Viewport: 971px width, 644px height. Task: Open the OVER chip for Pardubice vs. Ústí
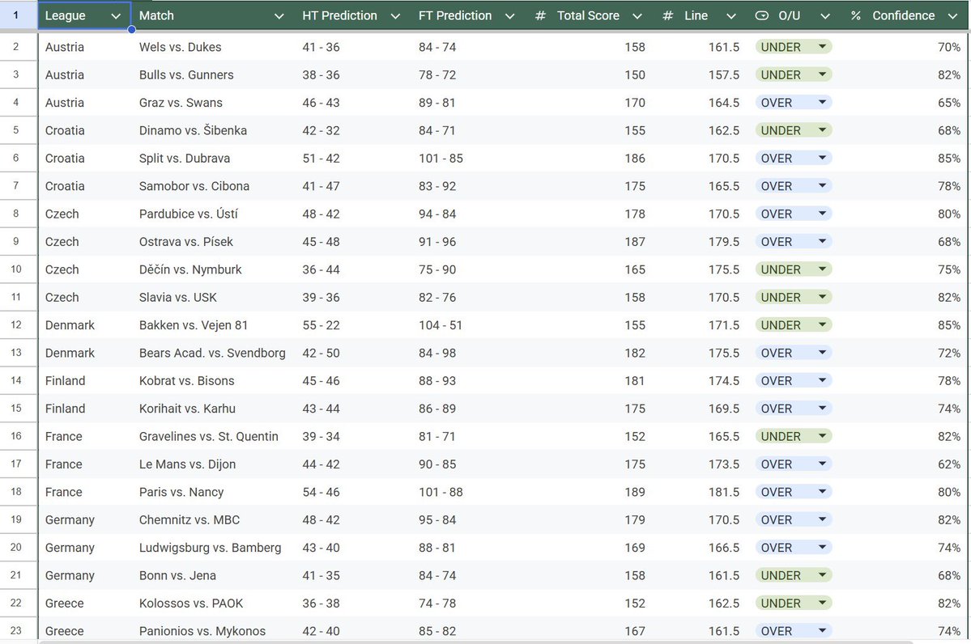[x=794, y=214]
